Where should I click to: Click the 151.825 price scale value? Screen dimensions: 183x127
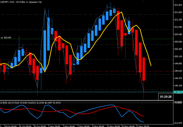pos(178,5)
